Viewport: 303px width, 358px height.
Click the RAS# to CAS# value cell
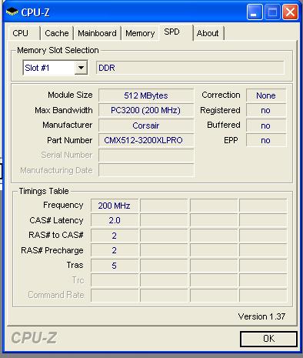[x=115, y=236]
